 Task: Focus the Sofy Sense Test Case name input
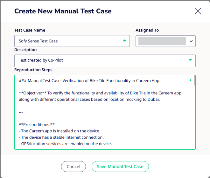click(72, 41)
